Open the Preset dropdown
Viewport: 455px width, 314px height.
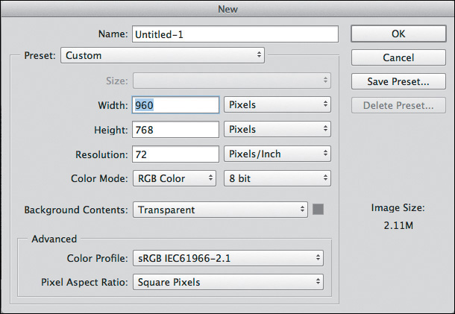click(x=162, y=55)
